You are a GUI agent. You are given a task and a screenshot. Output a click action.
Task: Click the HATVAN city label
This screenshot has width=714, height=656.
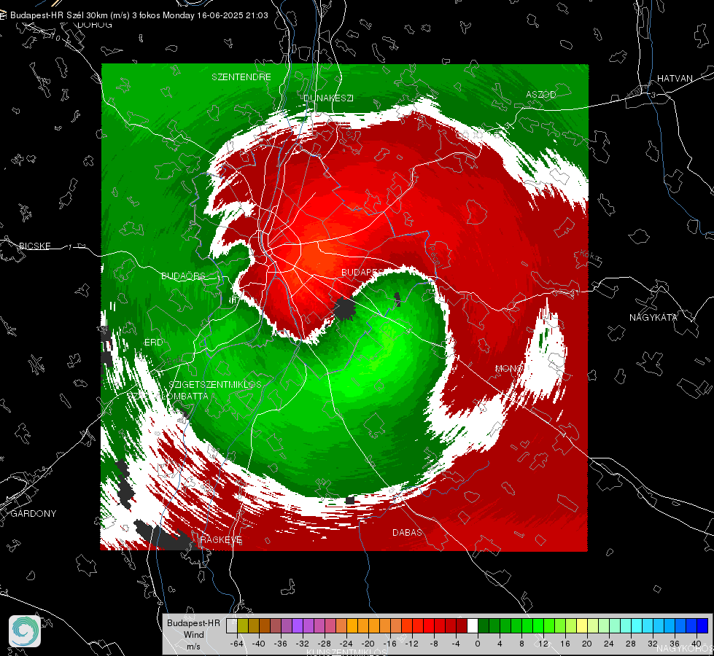point(675,78)
